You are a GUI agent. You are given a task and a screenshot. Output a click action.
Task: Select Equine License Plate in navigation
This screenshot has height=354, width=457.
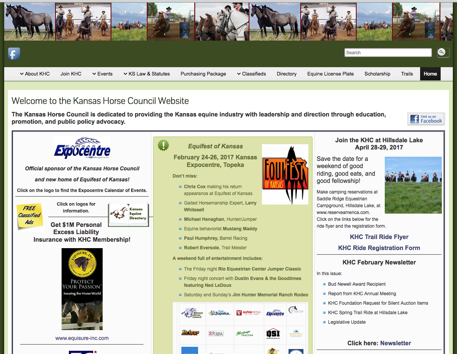[330, 74]
